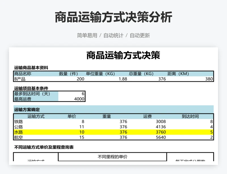Click the 公路 unit price 11

click(x=82, y=127)
